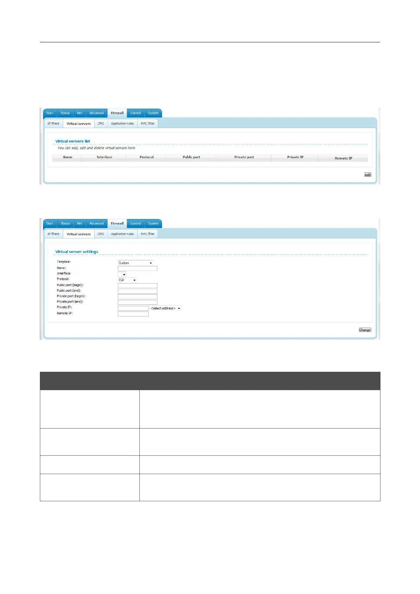The width and height of the screenshot is (420, 594).
Task: Click Add button in Virtual servers list
Action: pyautogui.click(x=367, y=175)
